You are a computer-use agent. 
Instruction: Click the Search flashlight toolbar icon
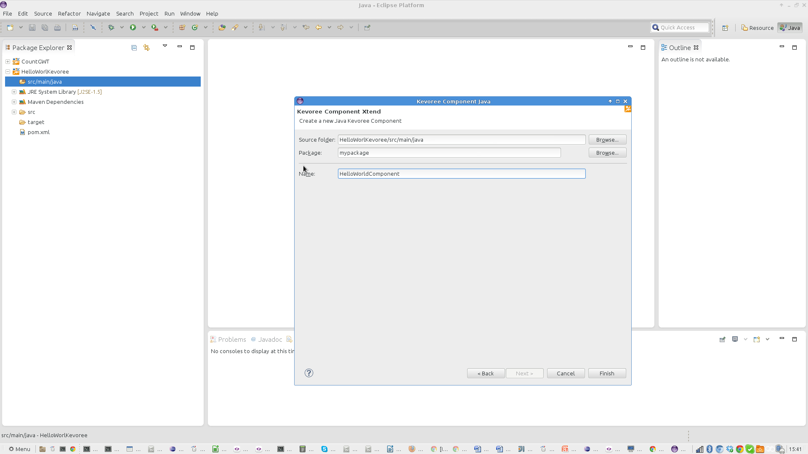[235, 27]
